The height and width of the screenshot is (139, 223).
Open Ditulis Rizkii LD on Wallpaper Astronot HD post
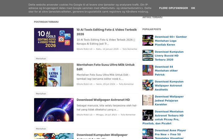point(85,115)
